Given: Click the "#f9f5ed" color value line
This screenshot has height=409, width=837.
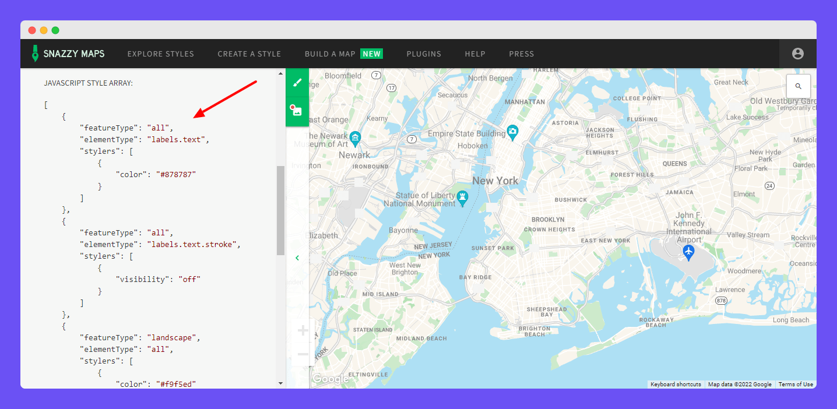Looking at the screenshot, I should 156,384.
